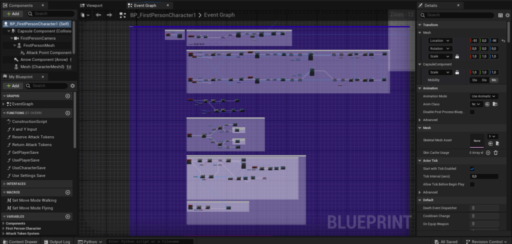Enable Disable Post Process Blueprint checkbox
This screenshot has height=244, width=512.
(x=472, y=112)
